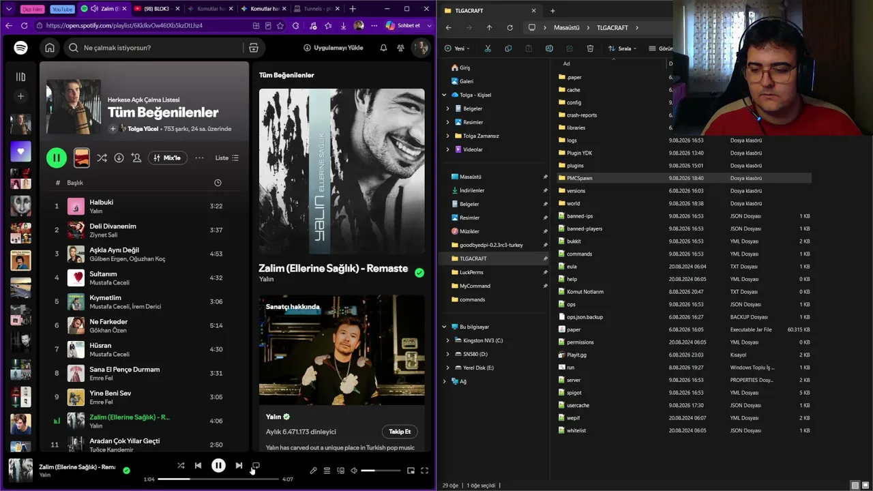
Task: Open the Sırala sort dropdown
Action: [621, 48]
